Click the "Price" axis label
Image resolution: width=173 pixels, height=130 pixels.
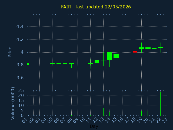coord(10,52)
